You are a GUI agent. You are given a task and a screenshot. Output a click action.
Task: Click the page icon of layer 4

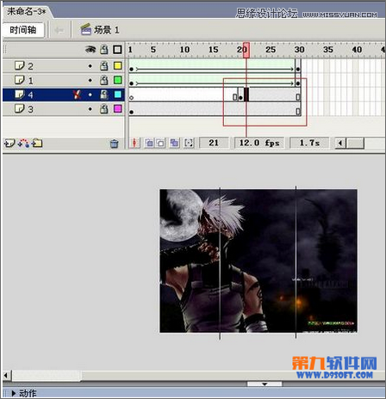pos(20,95)
